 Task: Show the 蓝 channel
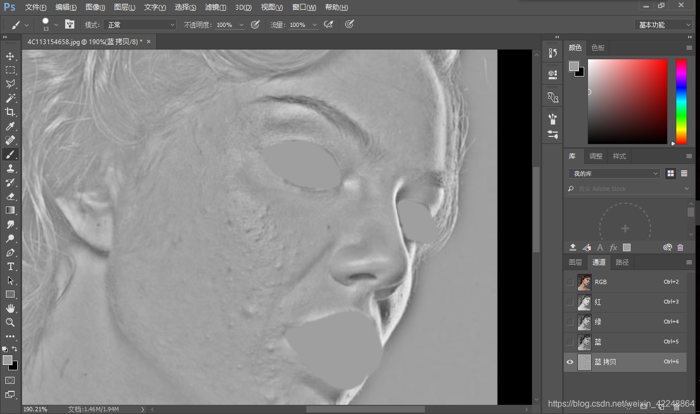(x=570, y=342)
